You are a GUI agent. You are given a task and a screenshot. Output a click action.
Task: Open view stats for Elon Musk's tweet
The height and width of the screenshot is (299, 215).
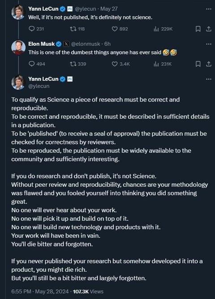click(x=163, y=64)
